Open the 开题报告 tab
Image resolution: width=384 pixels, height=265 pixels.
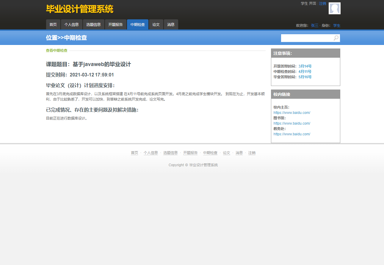click(116, 24)
